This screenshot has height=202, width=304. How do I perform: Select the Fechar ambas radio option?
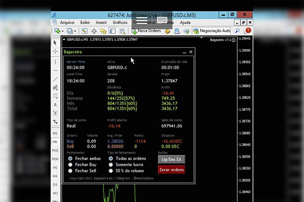[x=70, y=158]
